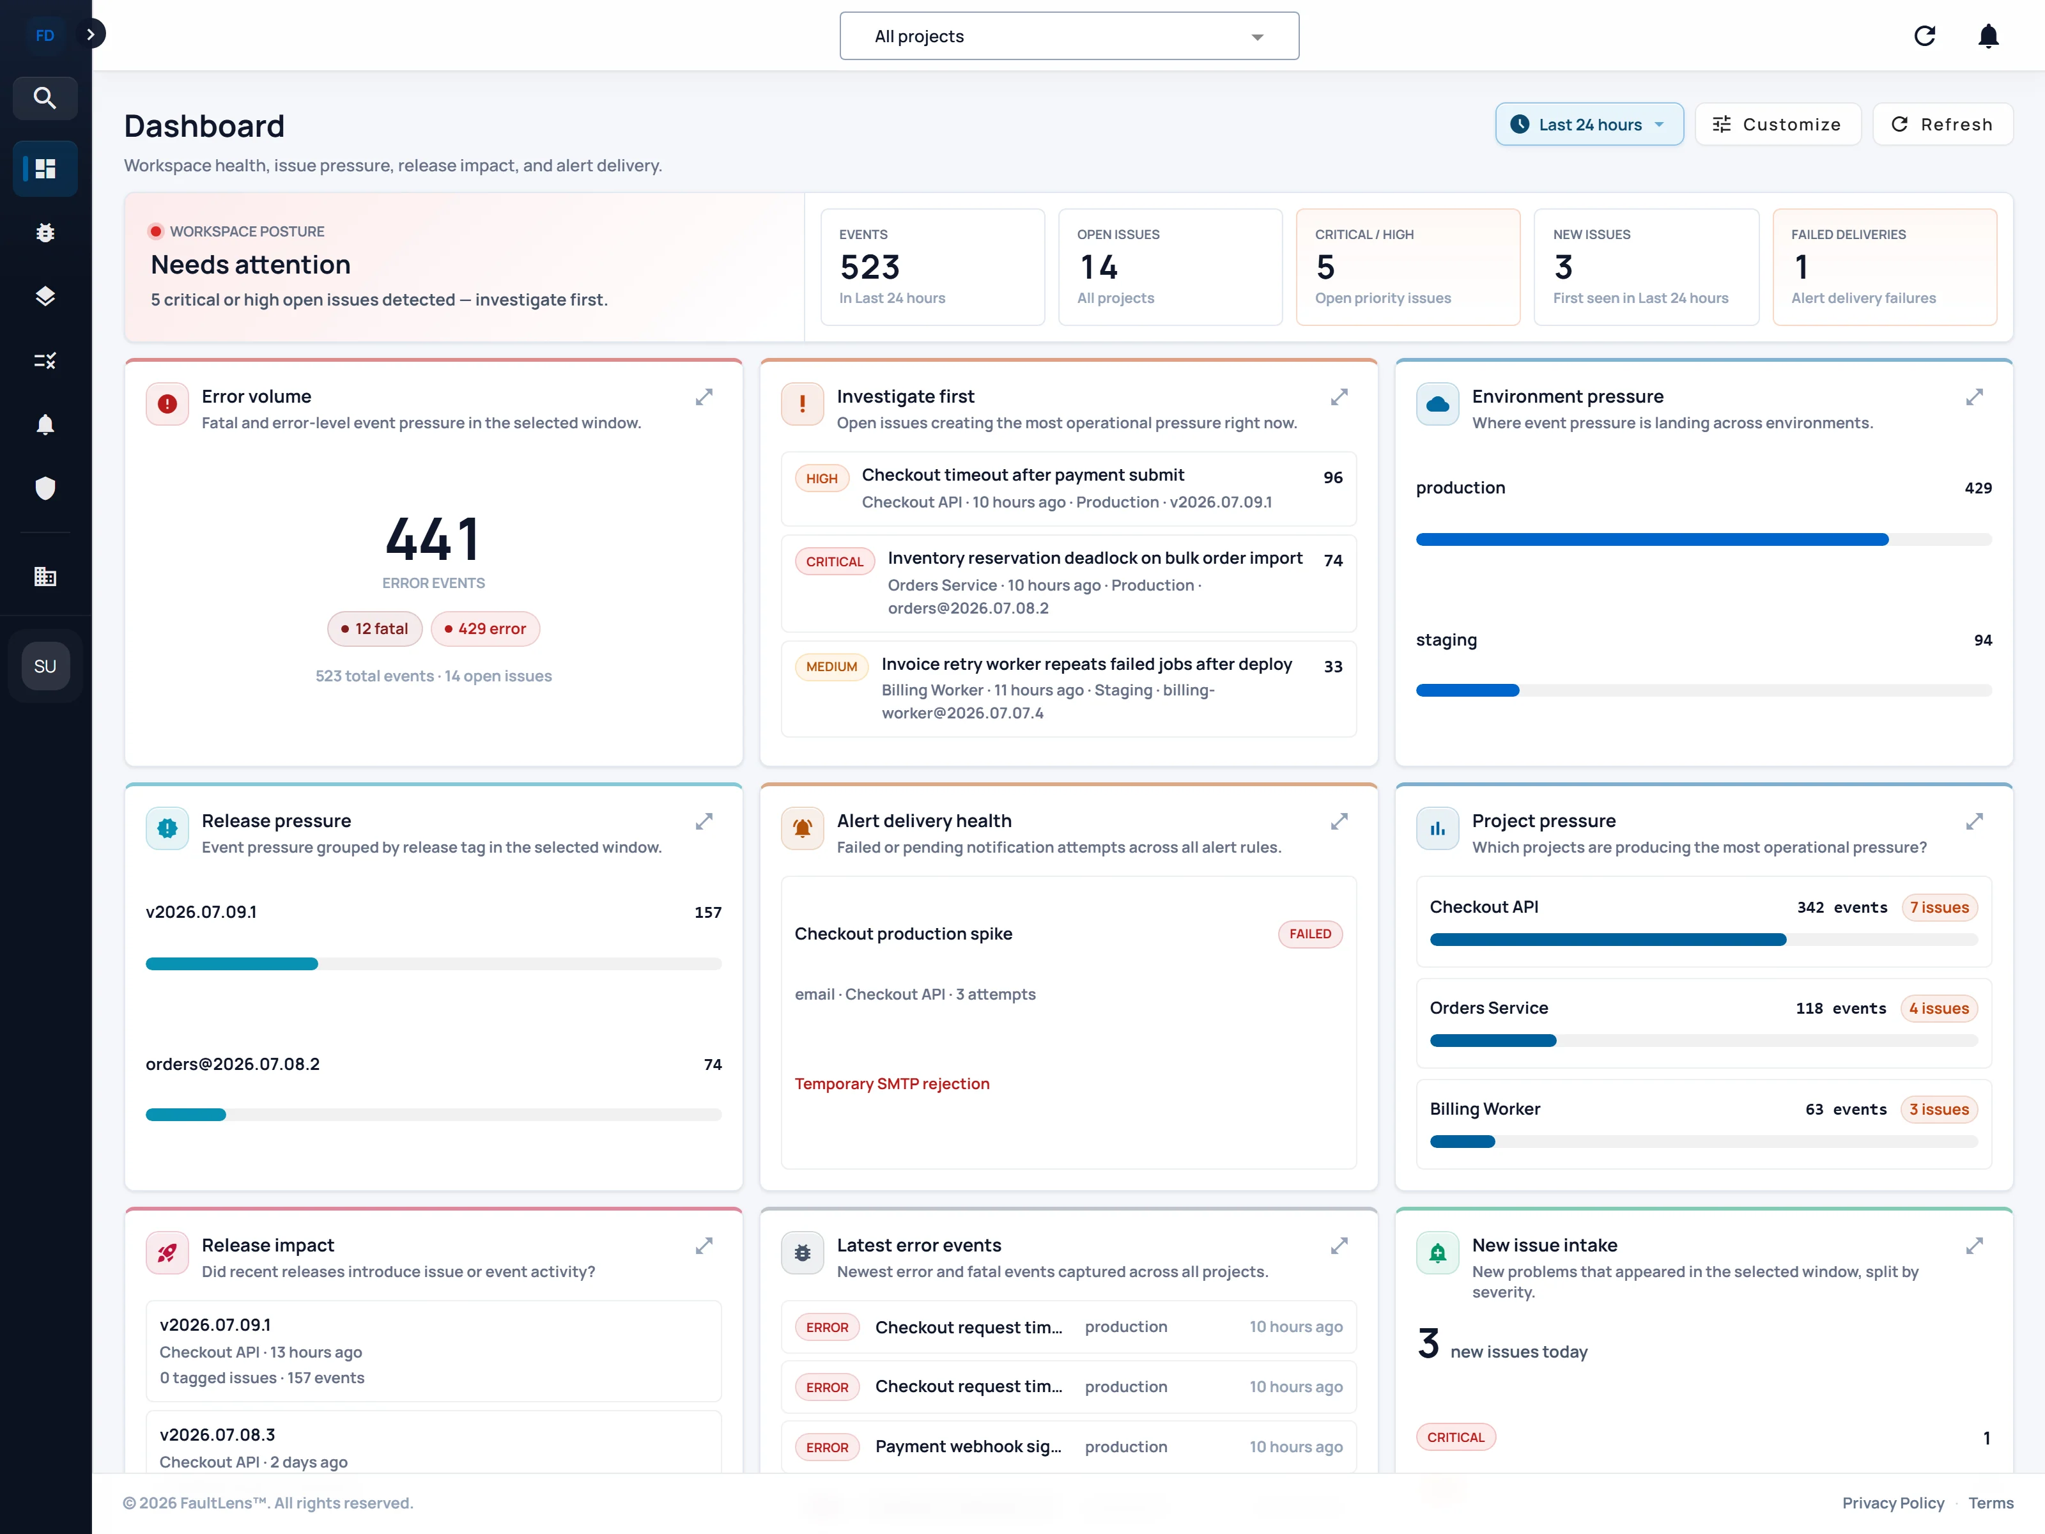Open the Critical / High stat card
Image resolution: width=2045 pixels, height=1534 pixels.
(x=1408, y=267)
